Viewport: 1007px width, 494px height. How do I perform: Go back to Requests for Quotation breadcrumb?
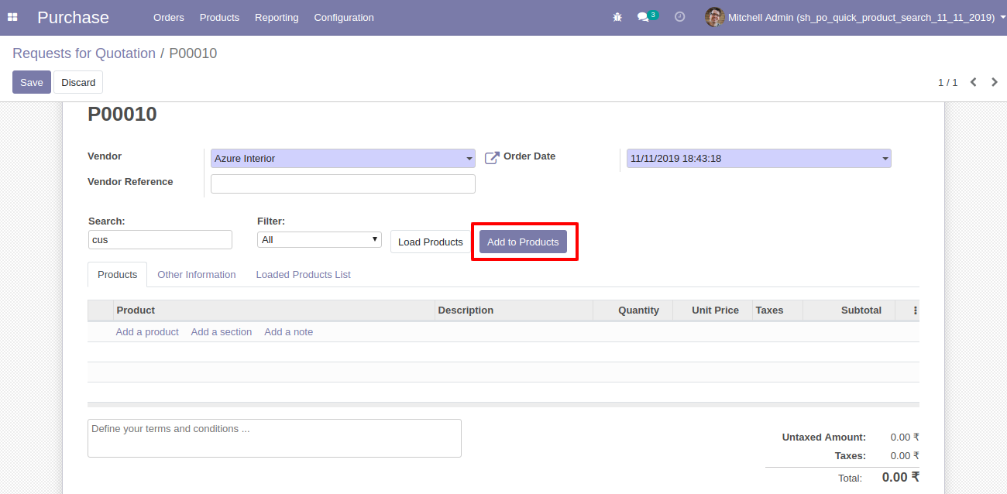(x=84, y=53)
